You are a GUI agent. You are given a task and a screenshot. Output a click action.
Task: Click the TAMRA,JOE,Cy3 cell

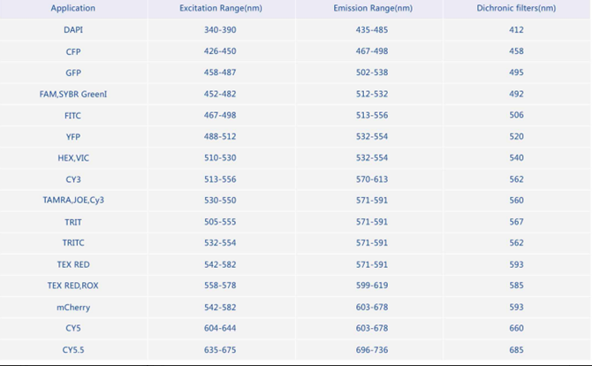[73, 201]
